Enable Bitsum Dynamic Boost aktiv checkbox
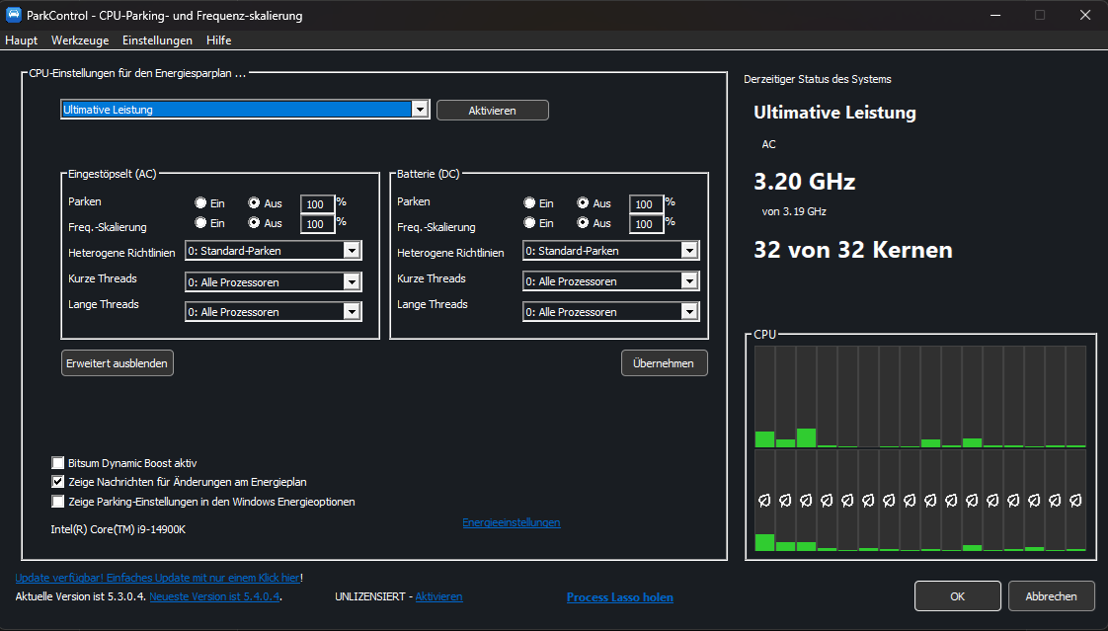The image size is (1108, 631). point(58,463)
